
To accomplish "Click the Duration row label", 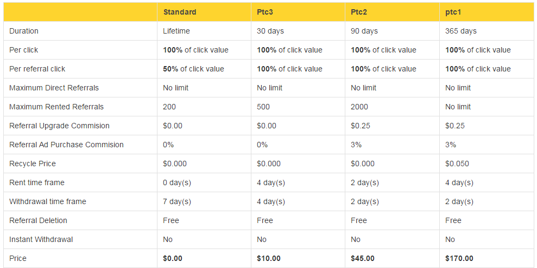I will (24, 31).
